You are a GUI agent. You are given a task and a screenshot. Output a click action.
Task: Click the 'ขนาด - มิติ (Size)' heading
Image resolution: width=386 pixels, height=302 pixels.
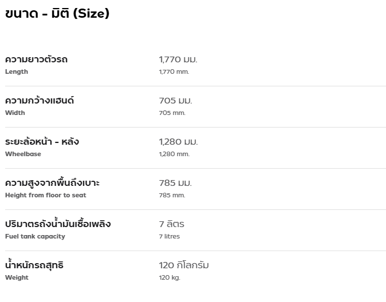tap(57, 13)
